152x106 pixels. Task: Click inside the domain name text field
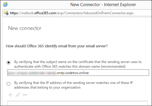(78, 73)
